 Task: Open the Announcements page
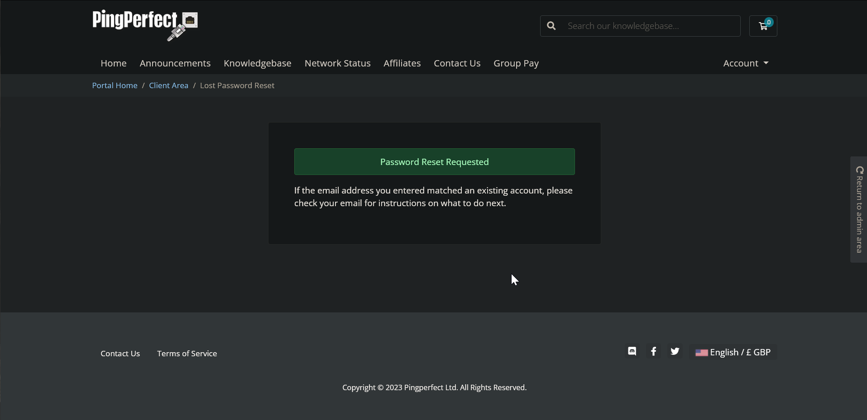[175, 63]
